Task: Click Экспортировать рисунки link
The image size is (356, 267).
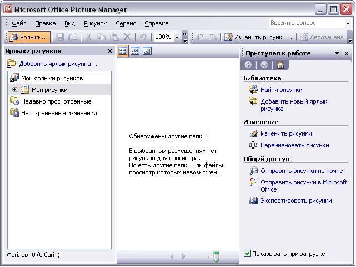Action: pyautogui.click(x=296, y=201)
